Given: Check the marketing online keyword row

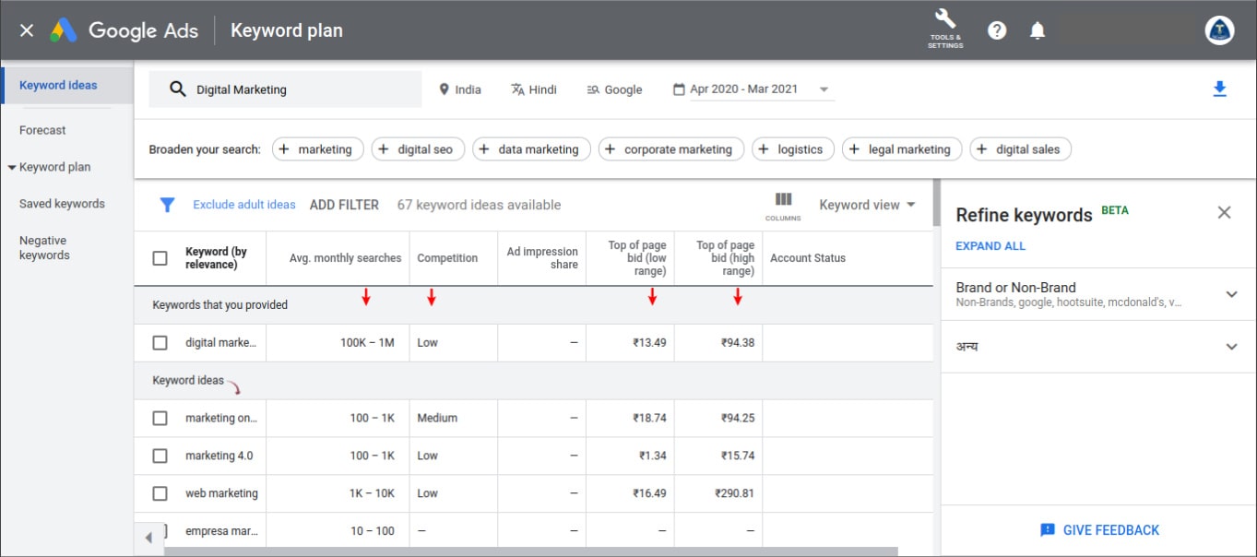Looking at the screenshot, I should [x=160, y=418].
